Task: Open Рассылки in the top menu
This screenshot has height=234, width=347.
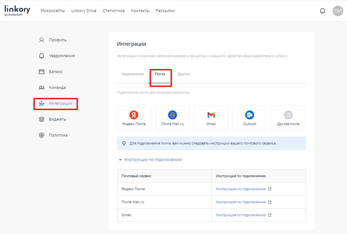Action: [165, 11]
